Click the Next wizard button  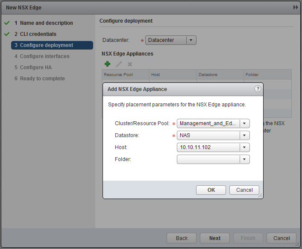click(215, 238)
